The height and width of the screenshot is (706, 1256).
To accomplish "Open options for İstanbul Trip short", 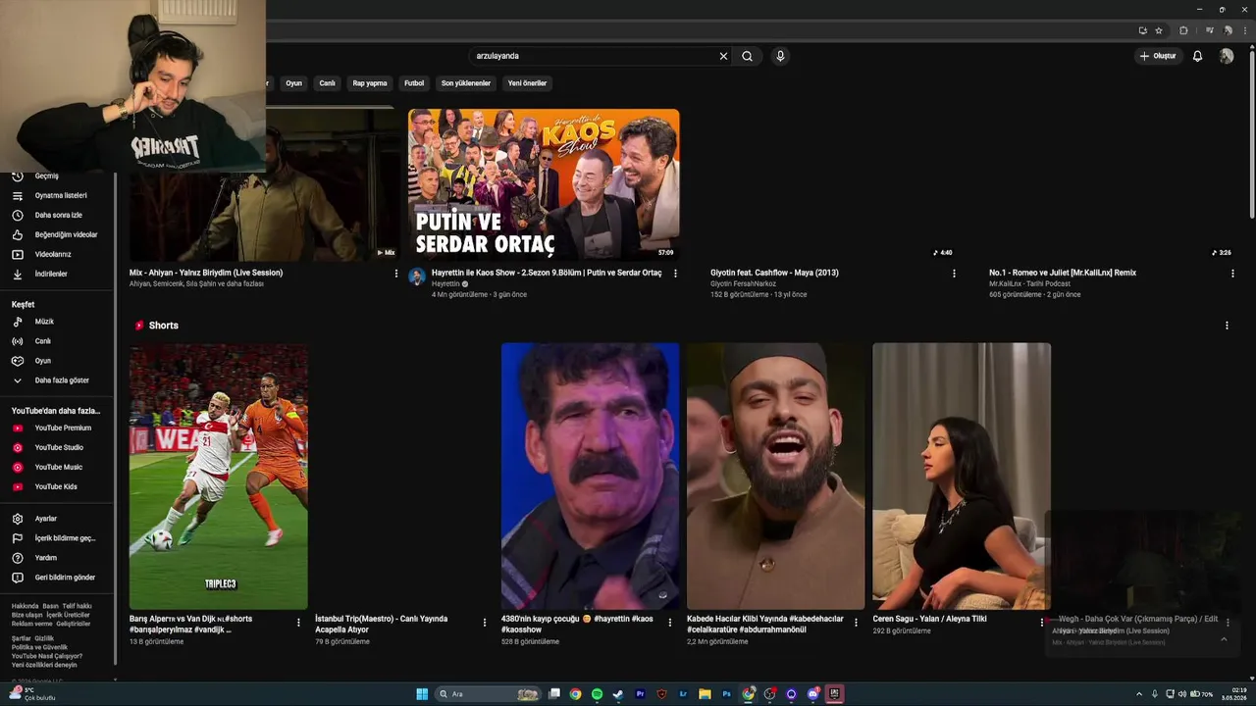I will [484, 623].
